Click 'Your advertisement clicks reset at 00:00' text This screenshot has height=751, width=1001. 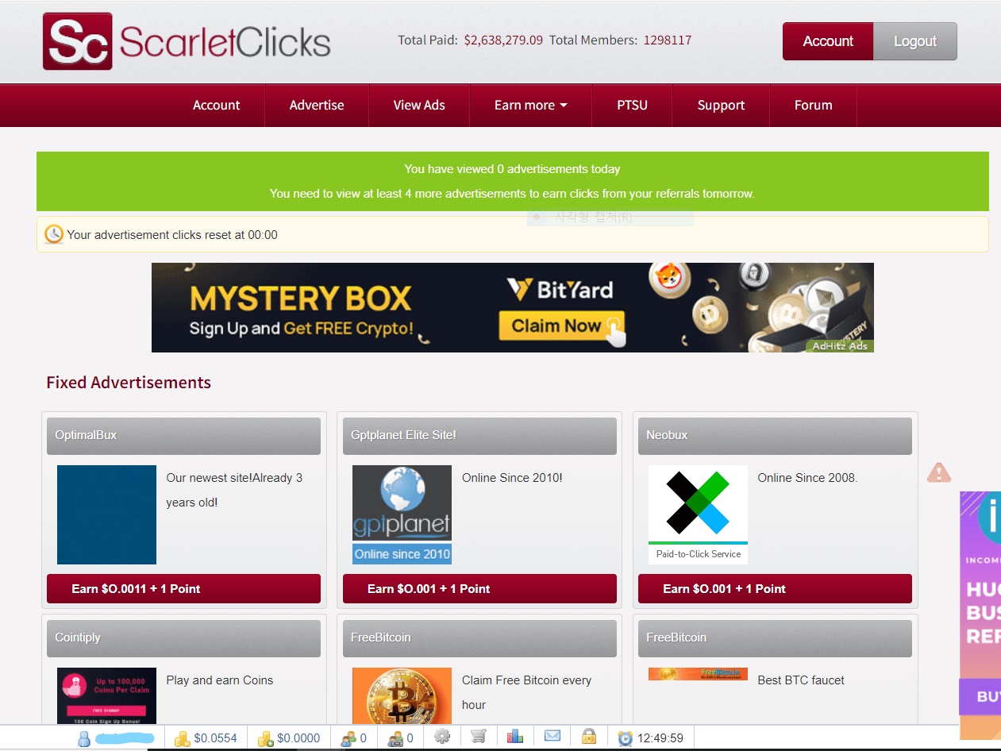(x=172, y=235)
